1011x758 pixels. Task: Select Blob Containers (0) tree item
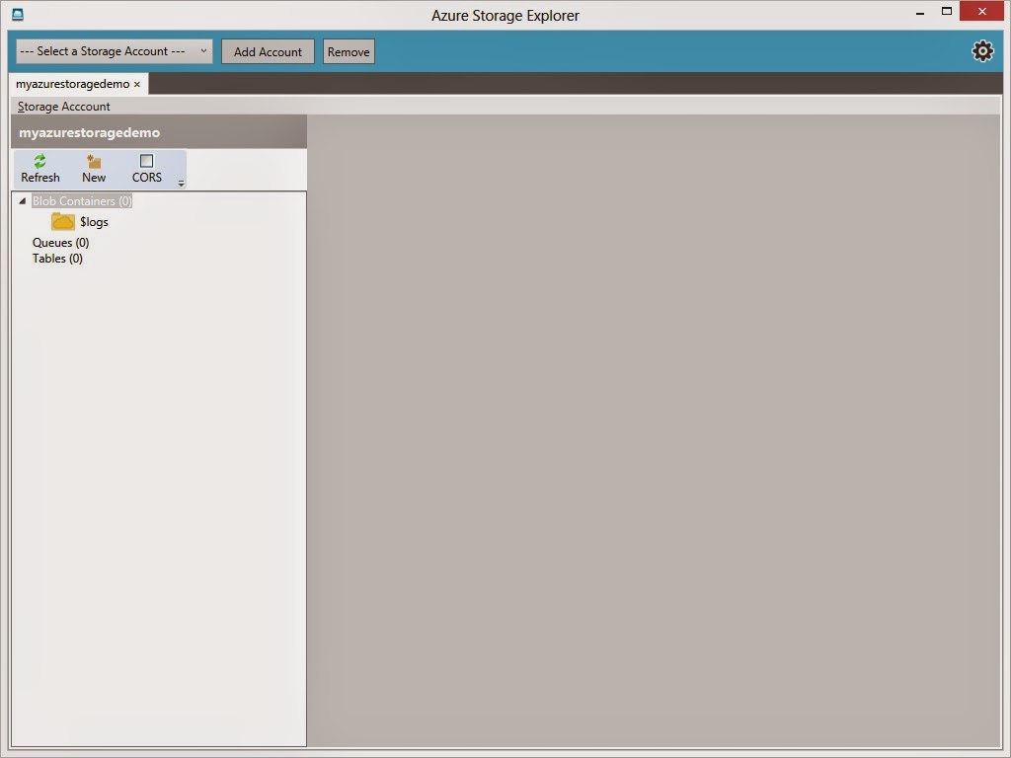(82, 201)
